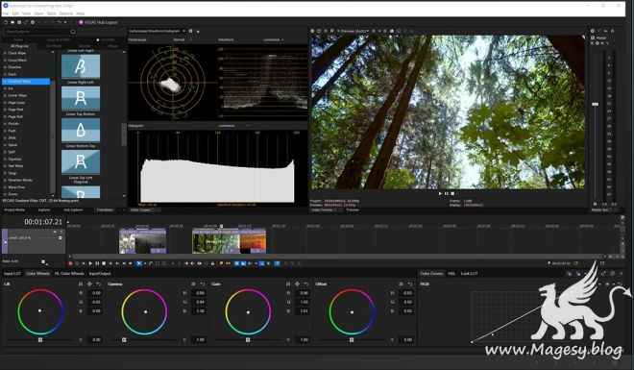The height and width of the screenshot is (370, 634).
Task: Click the magnifier search icon
Action: click(x=73, y=32)
